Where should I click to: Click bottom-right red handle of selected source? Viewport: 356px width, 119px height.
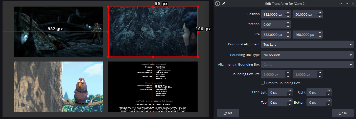tap(198, 57)
